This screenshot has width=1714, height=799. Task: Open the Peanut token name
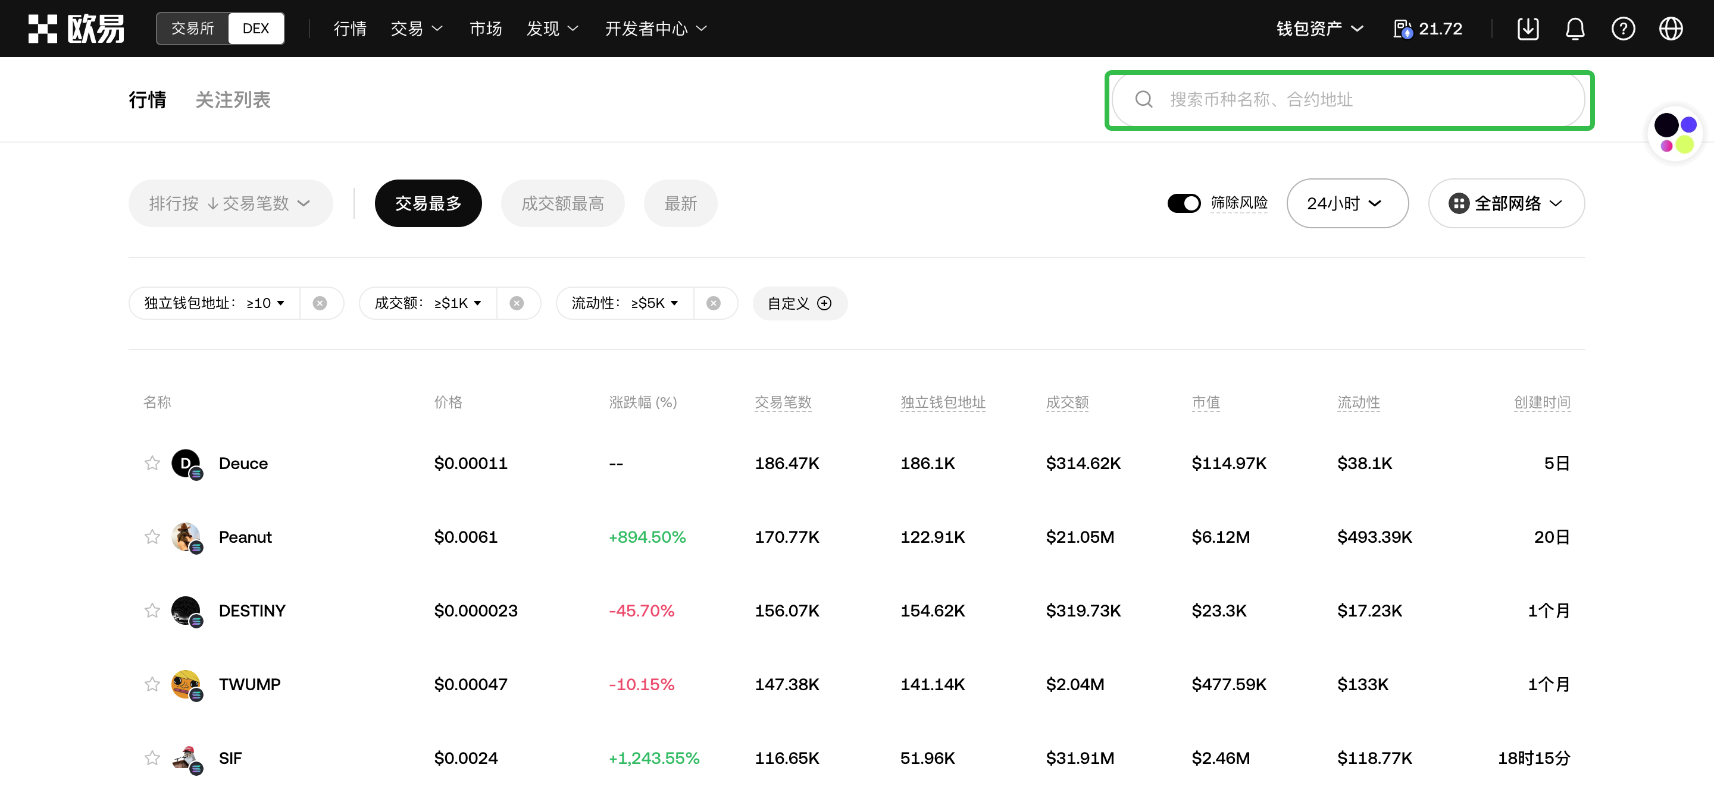click(245, 537)
